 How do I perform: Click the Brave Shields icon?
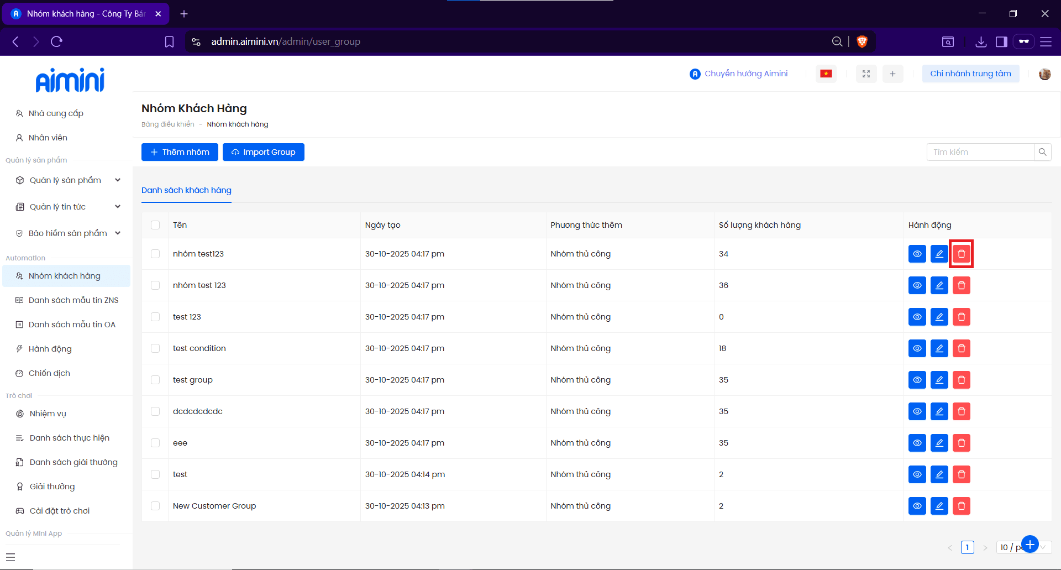tap(862, 41)
